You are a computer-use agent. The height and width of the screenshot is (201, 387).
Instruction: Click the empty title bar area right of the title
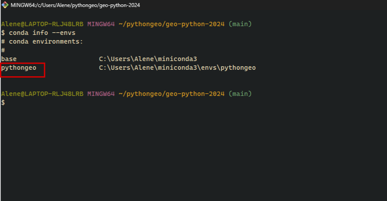pyautogui.click(x=261, y=5)
